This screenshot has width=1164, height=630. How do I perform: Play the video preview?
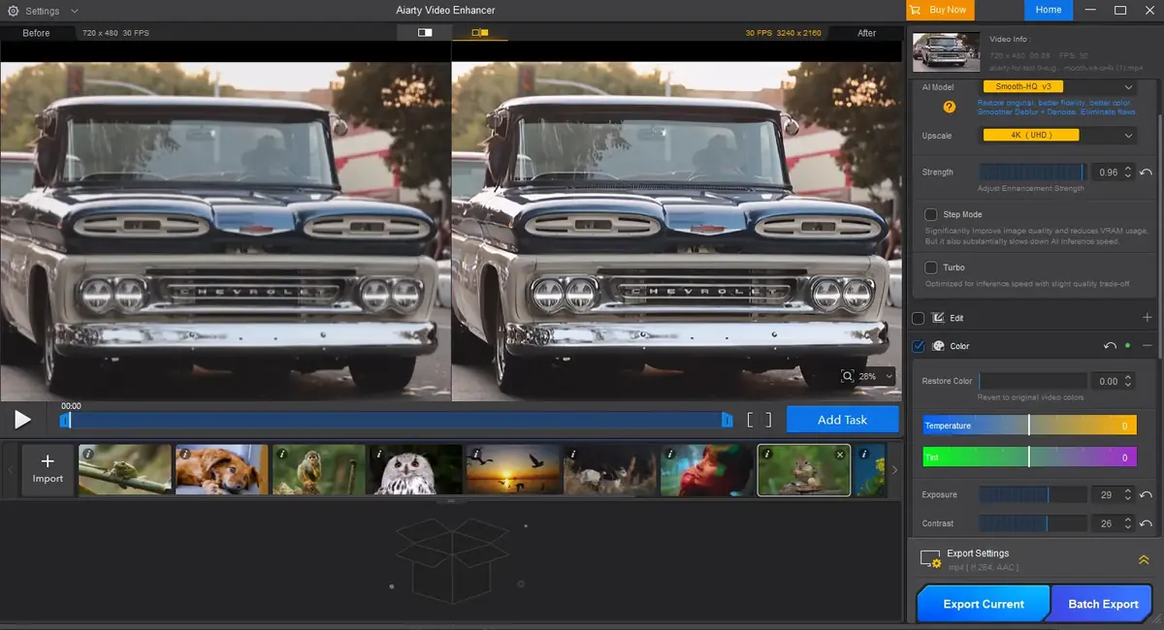(x=22, y=420)
